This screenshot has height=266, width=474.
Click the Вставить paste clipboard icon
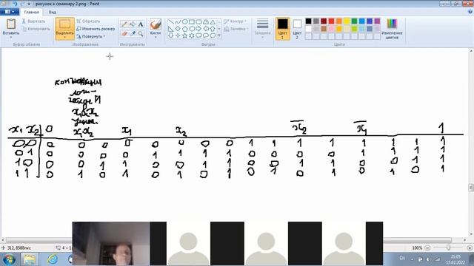coord(11,24)
